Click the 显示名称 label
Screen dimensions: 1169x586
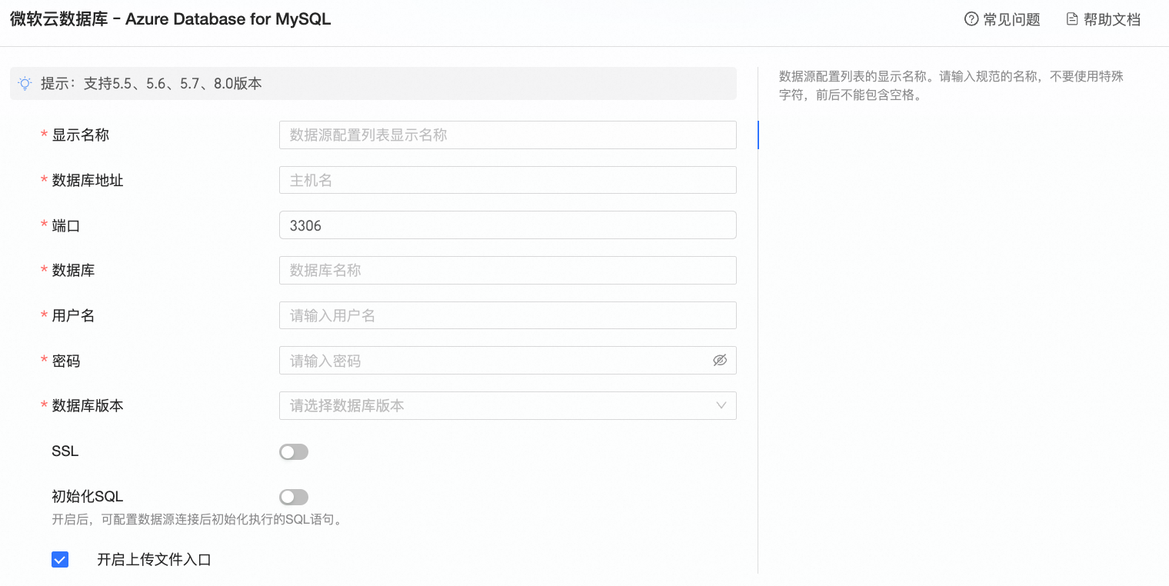(x=81, y=135)
